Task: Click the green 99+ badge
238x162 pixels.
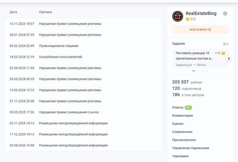Action: point(188,108)
